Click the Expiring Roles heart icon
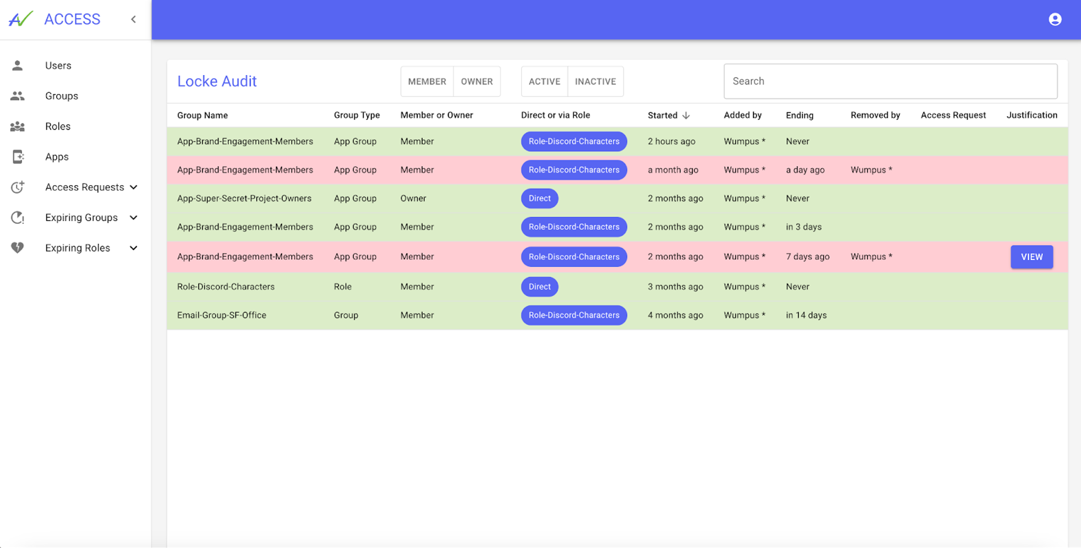The height and width of the screenshot is (548, 1081). tap(18, 248)
